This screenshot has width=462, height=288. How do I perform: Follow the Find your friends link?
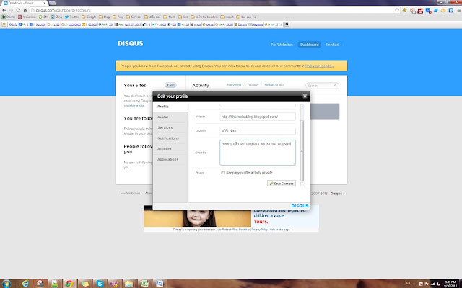319,66
